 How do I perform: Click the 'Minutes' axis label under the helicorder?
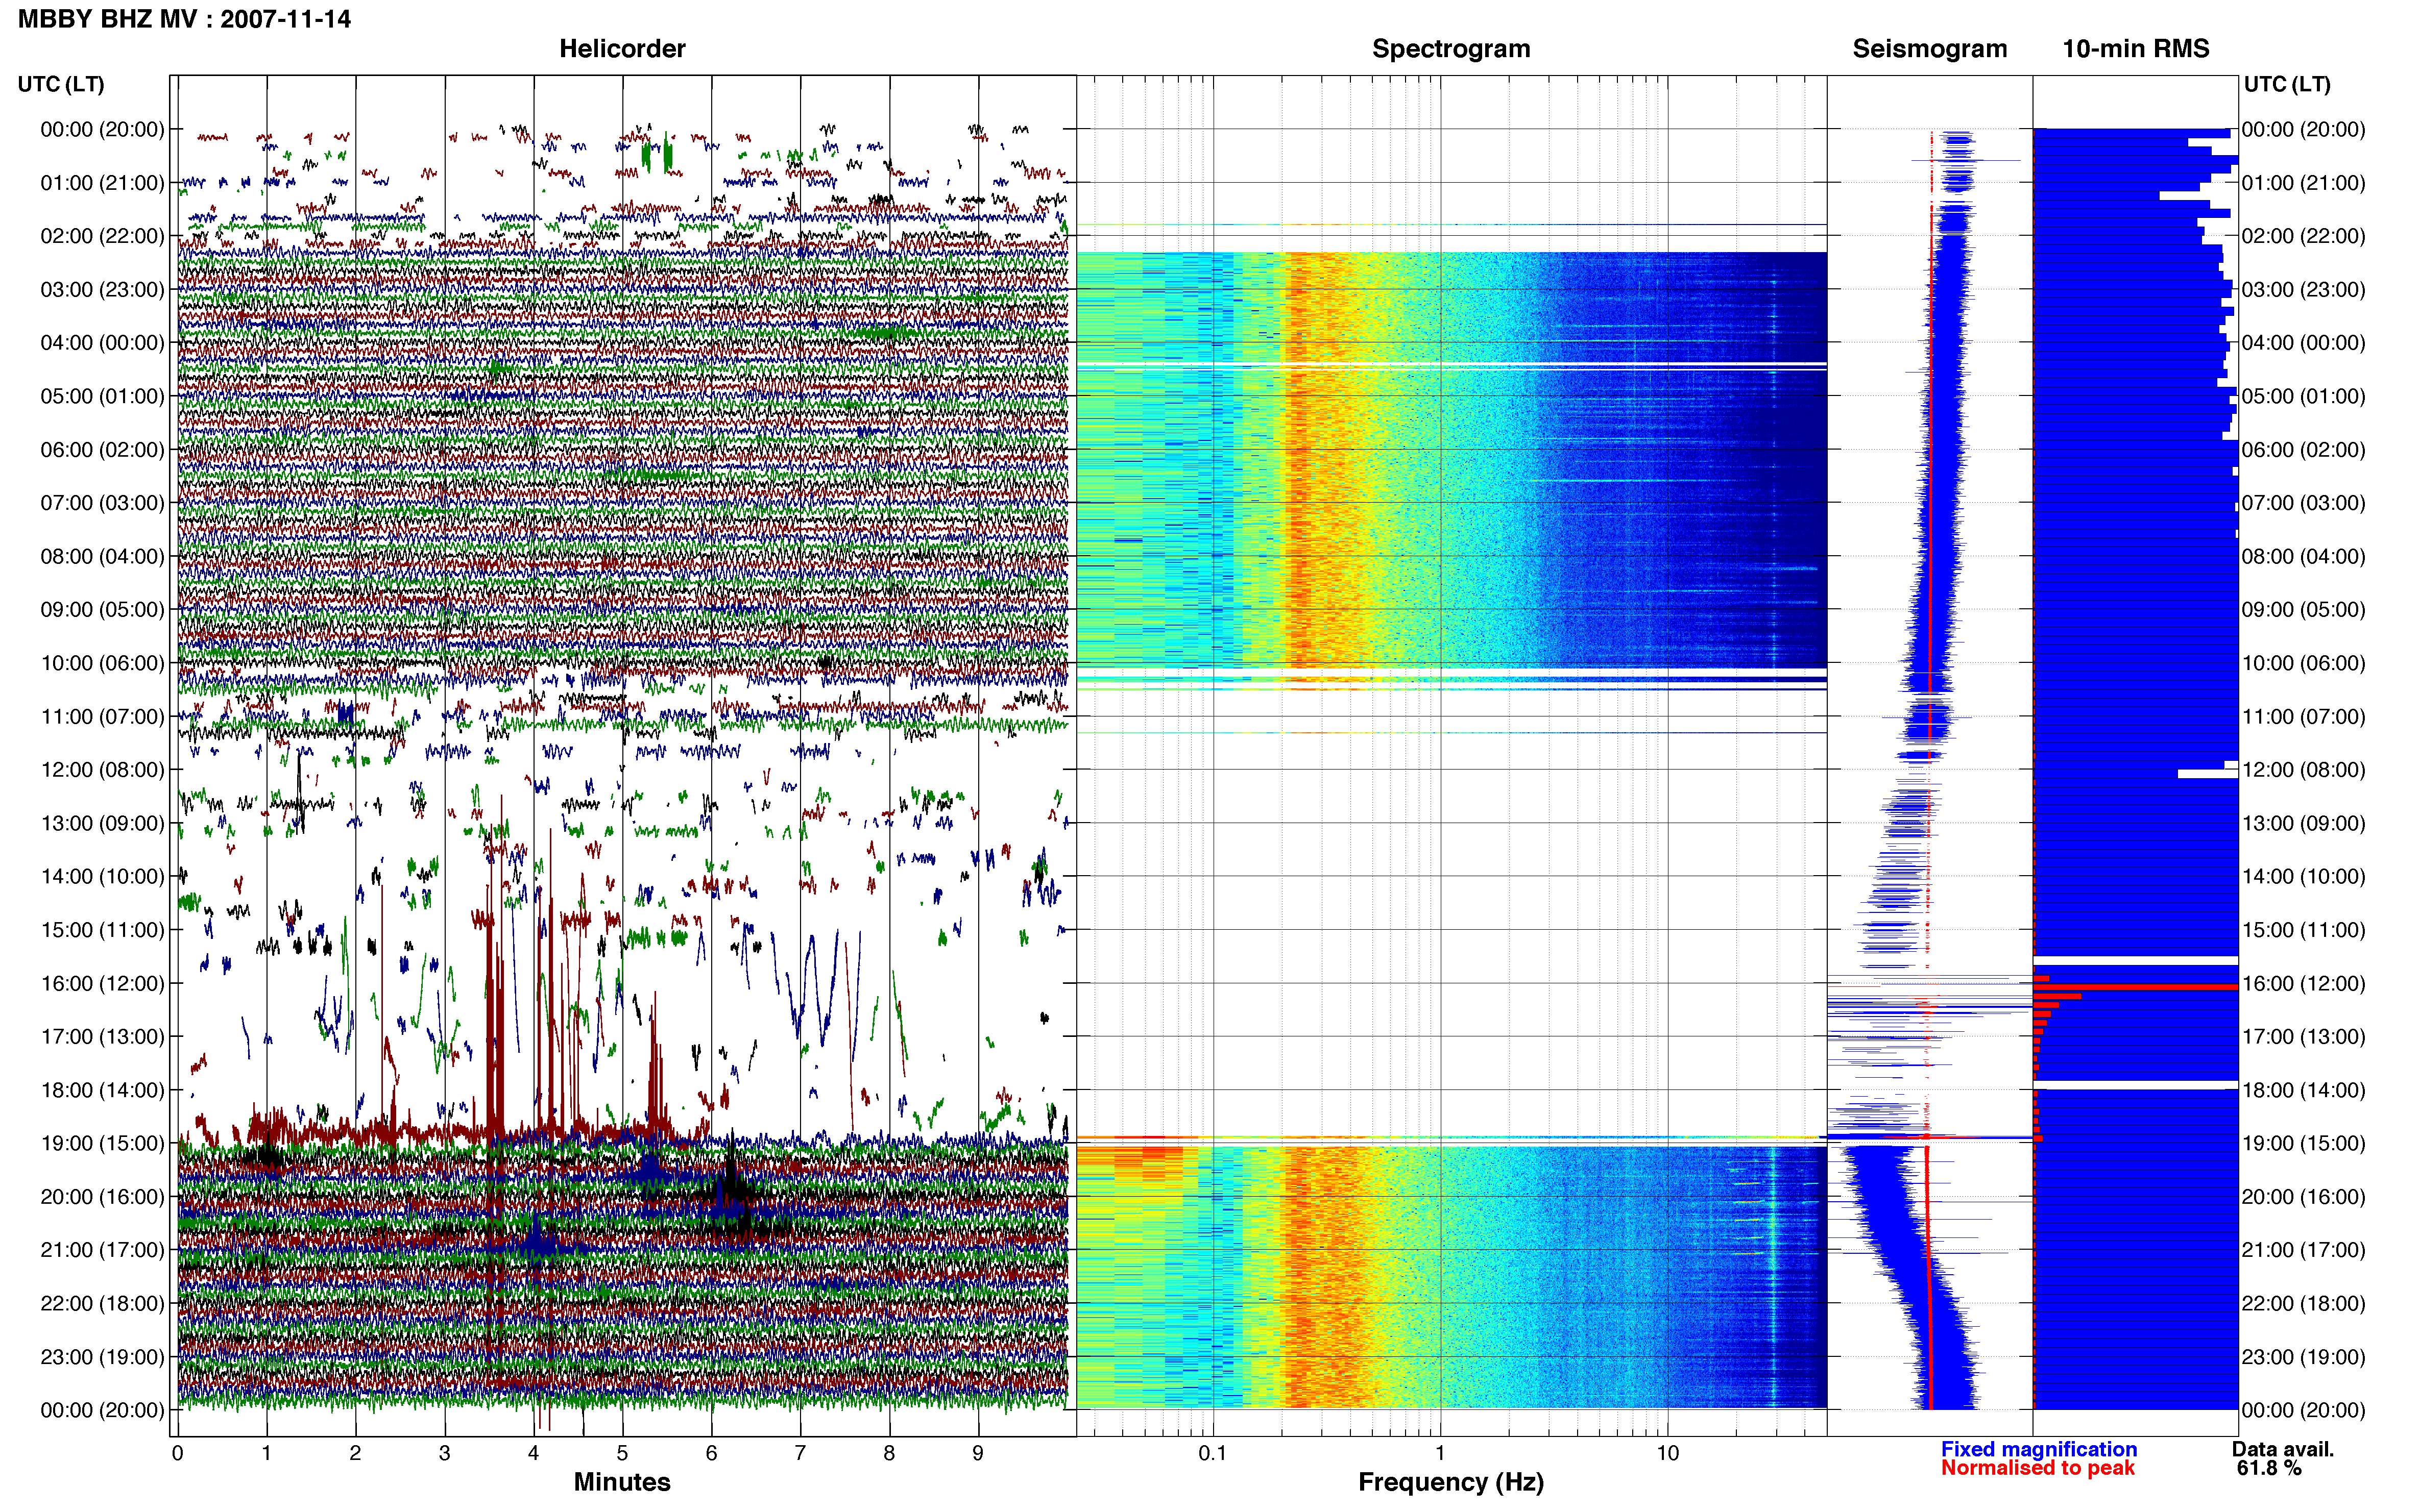621,1482
